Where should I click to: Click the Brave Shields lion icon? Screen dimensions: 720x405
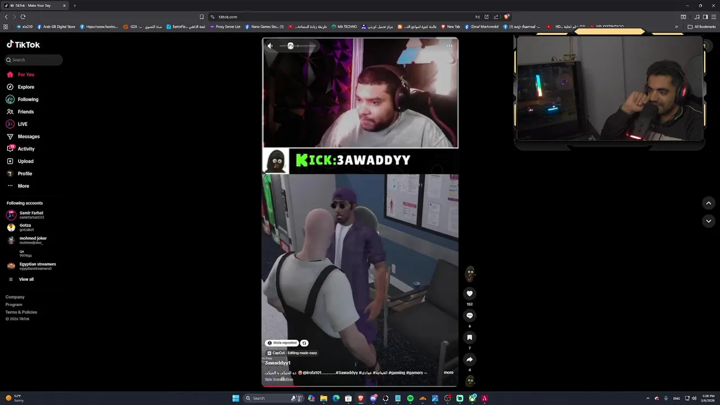[506, 17]
